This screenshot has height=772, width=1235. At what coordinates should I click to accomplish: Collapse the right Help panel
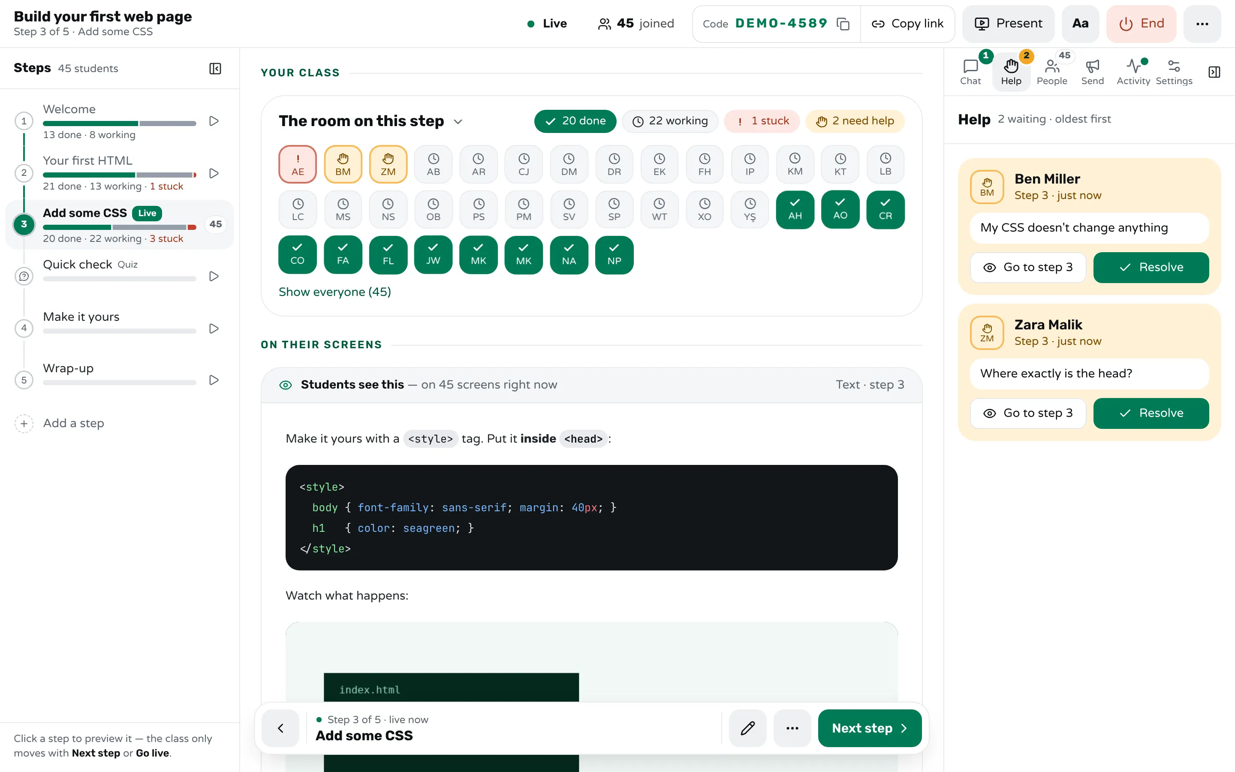click(1214, 72)
